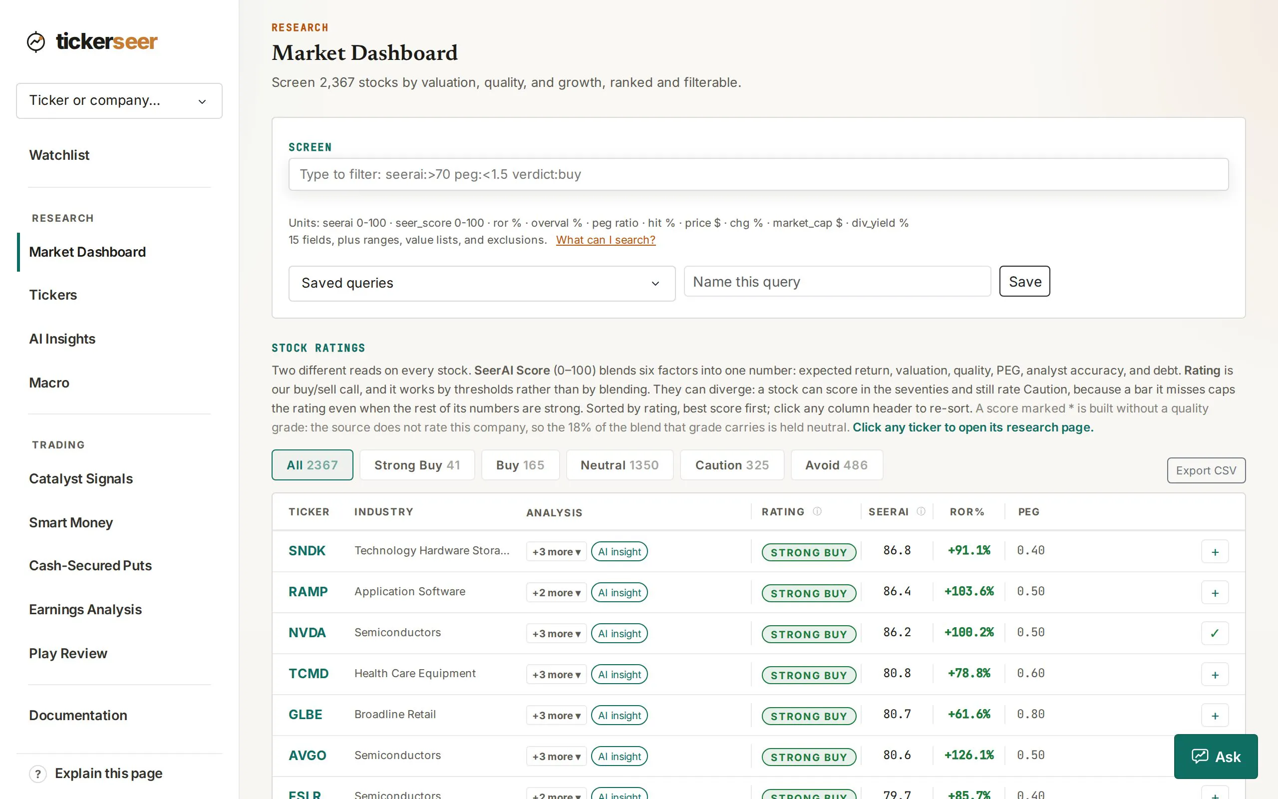
Task: Filter ratings by Strong Buy tab
Action: click(x=417, y=465)
